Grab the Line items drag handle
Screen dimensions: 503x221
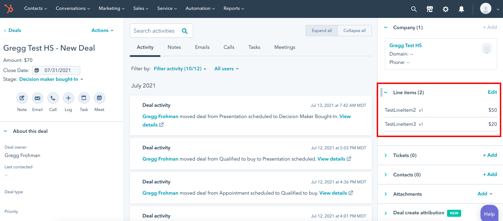[381, 92]
